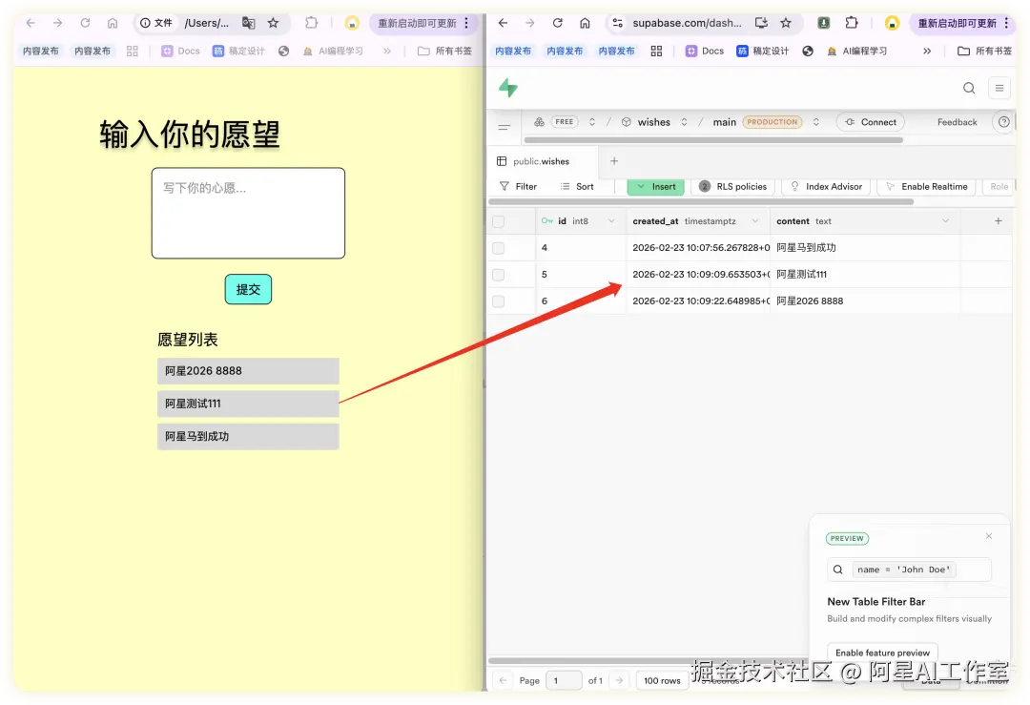
Task: Click the 提交 submit button on the wish page
Action: [248, 288]
